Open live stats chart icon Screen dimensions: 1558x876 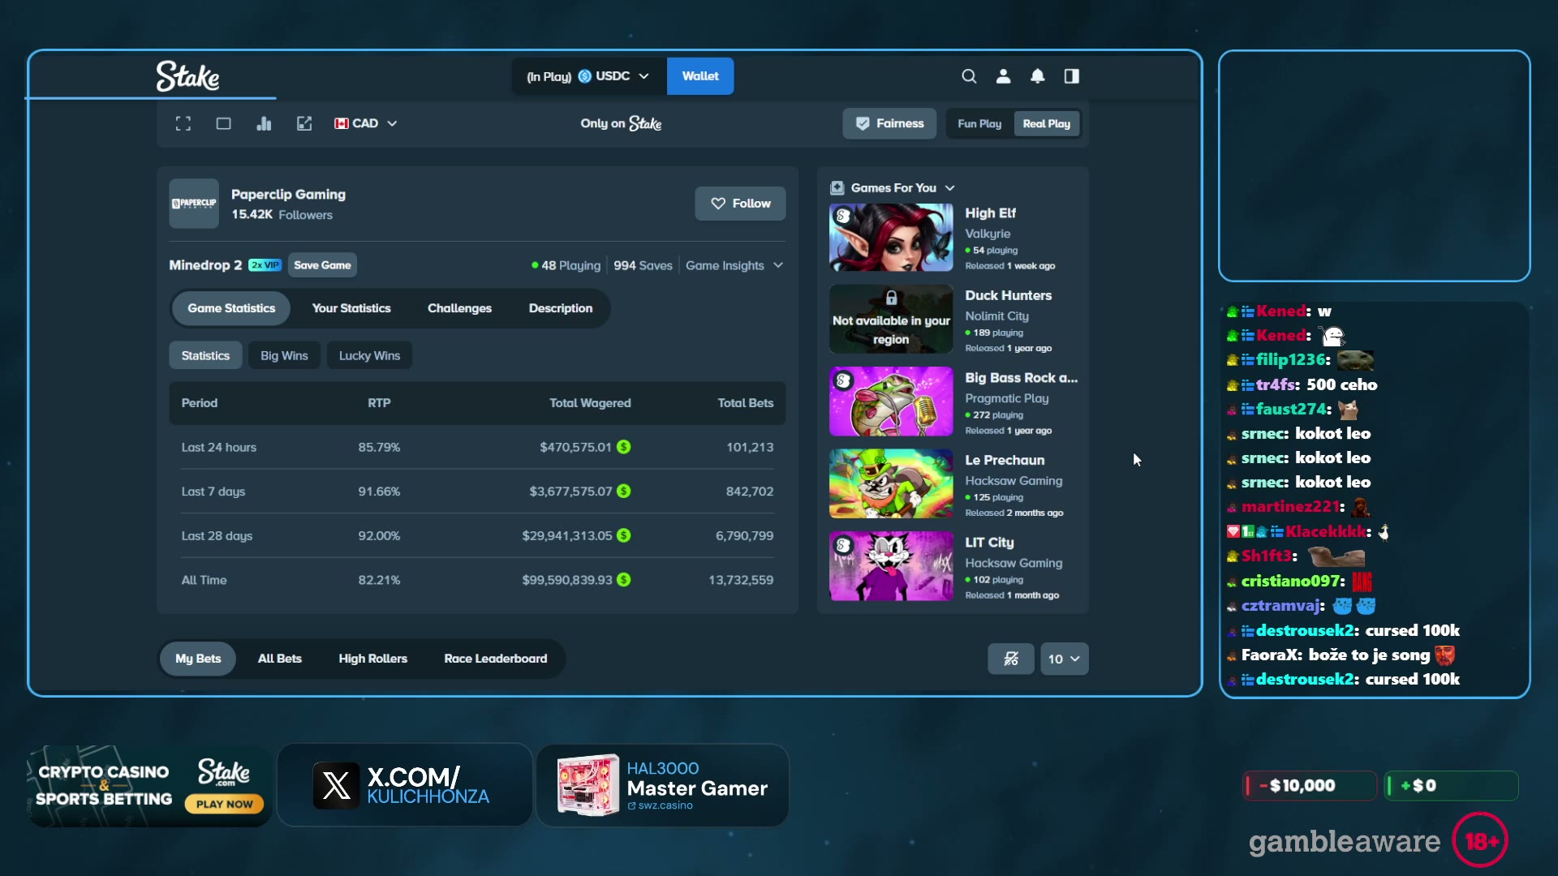click(264, 123)
